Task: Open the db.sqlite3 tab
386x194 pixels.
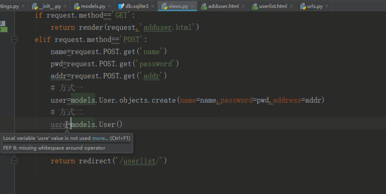Action: pyautogui.click(x=137, y=6)
